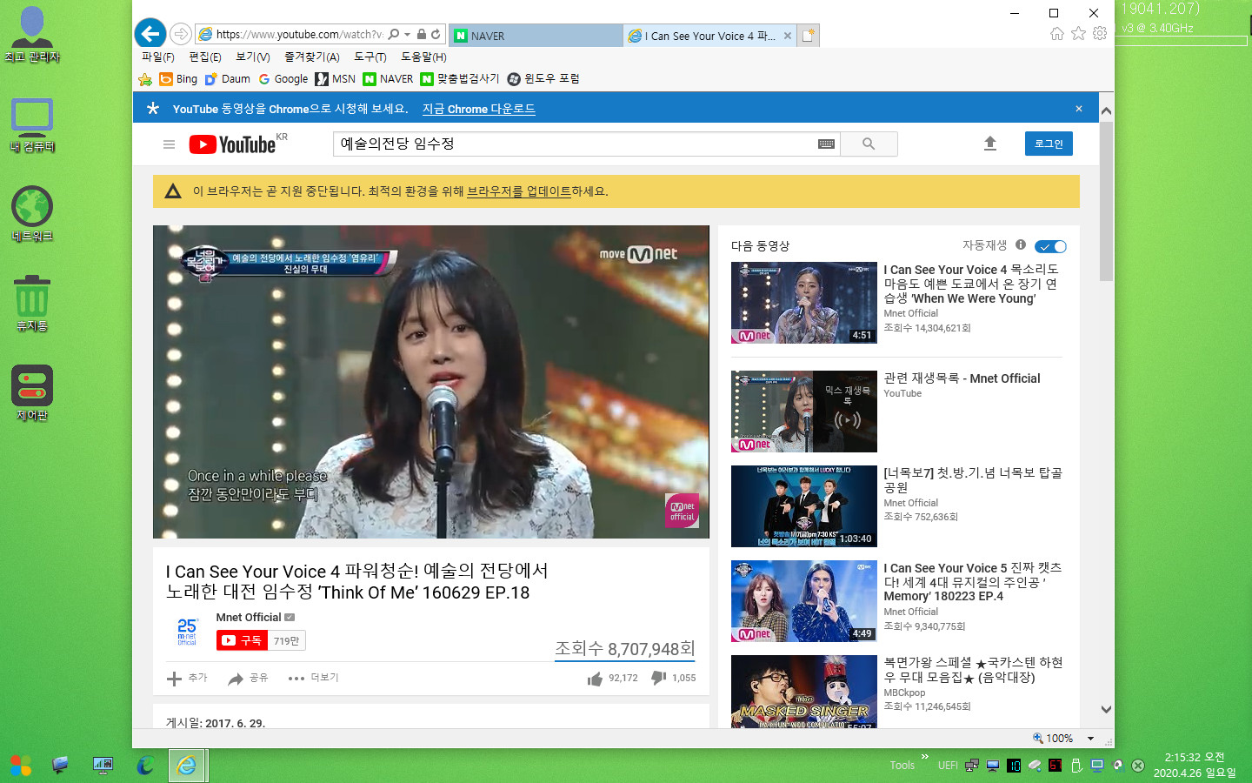Screen dimensions: 1252x783
Task: Close the I Can See Your Voice tab
Action: (x=788, y=36)
